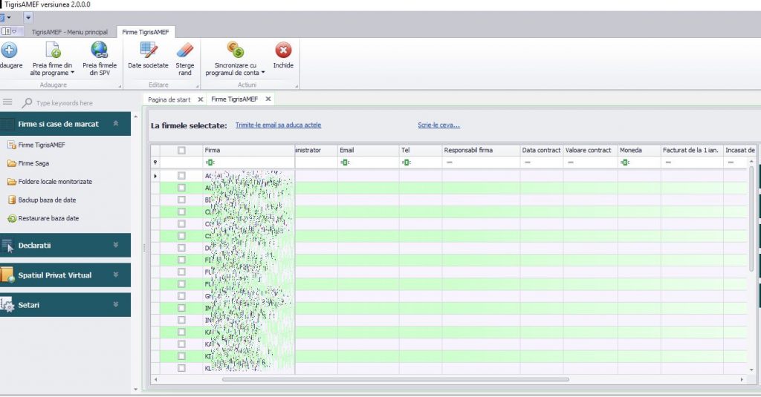This screenshot has height=397, width=761.
Task: Click the filter icon in Tel column
Action: pyautogui.click(x=407, y=163)
